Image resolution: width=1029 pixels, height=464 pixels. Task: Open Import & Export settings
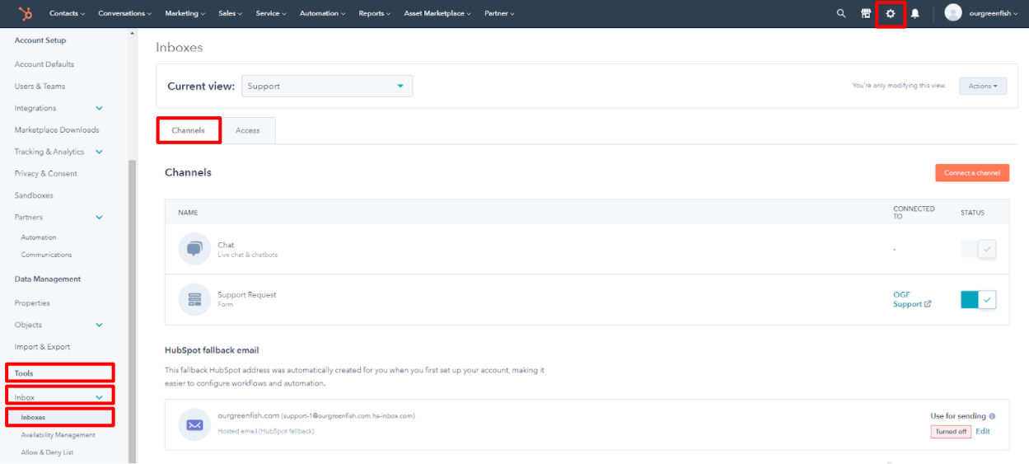click(x=42, y=347)
